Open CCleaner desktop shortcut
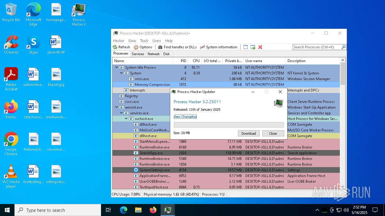Viewport: 385px width, 216px height. 11,45
